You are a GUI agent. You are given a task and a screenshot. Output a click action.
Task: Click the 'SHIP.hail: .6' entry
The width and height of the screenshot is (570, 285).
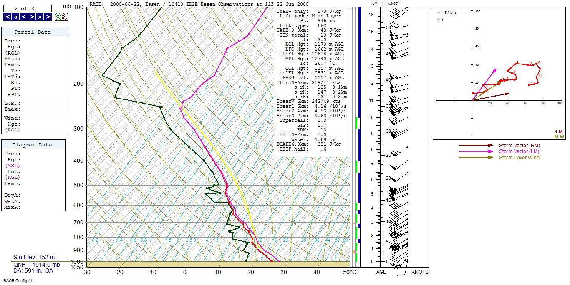(x=303, y=149)
